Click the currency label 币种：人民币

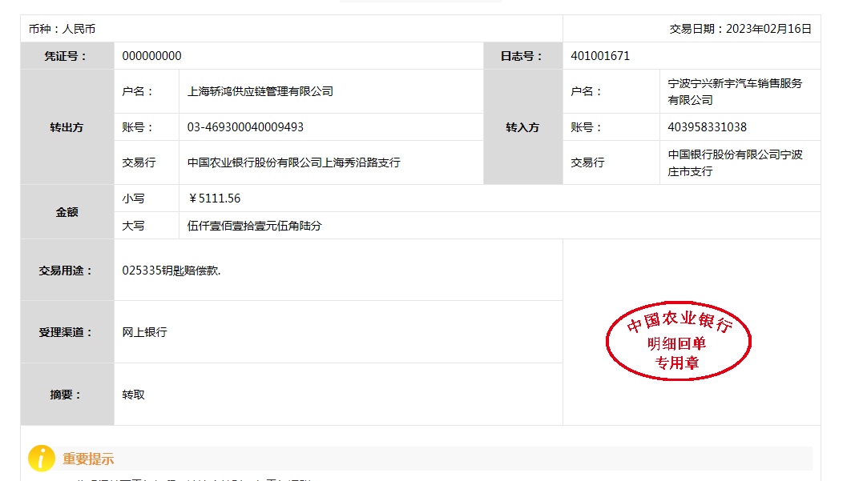point(62,29)
